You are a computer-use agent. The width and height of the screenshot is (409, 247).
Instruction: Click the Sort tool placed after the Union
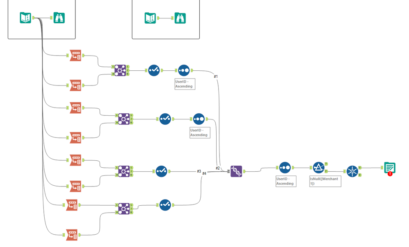(285, 168)
